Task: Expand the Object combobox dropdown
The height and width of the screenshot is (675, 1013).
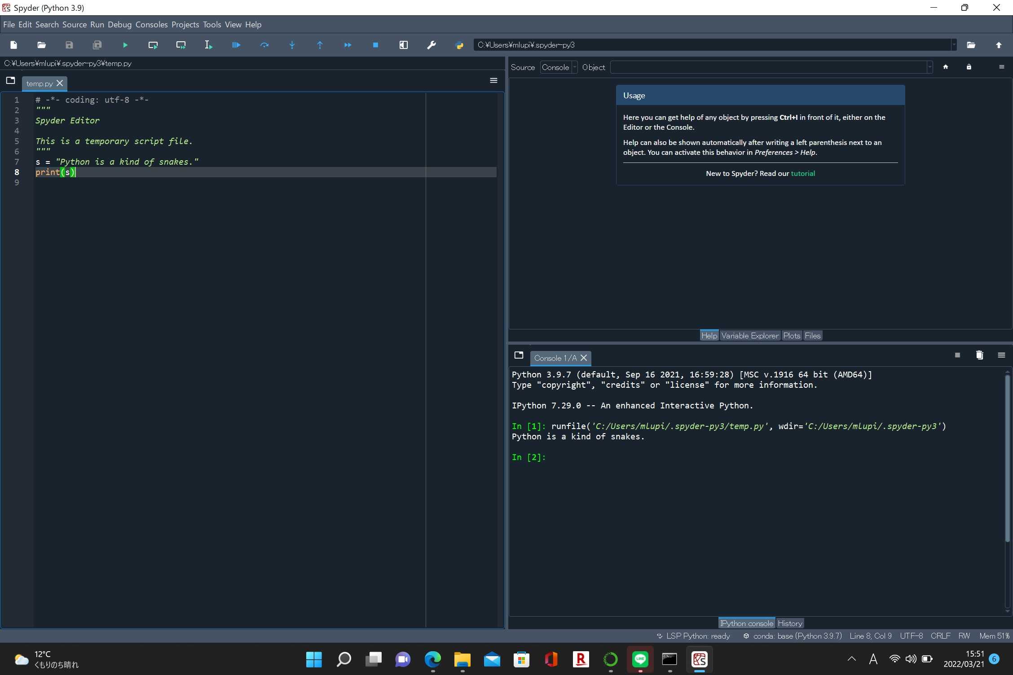Action: pyautogui.click(x=929, y=67)
